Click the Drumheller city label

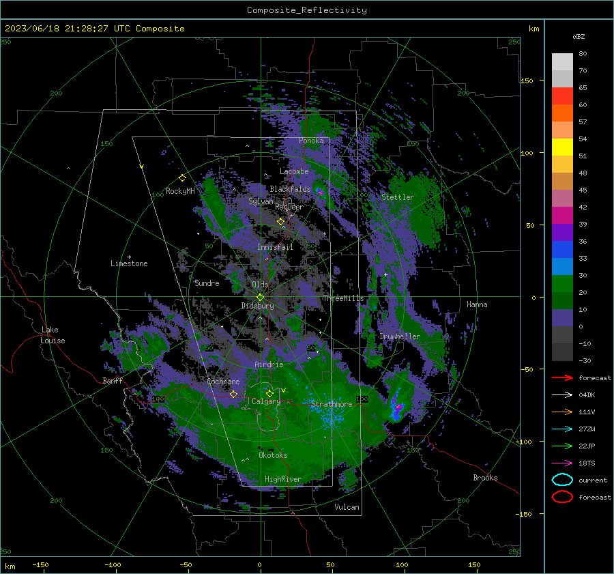(400, 336)
